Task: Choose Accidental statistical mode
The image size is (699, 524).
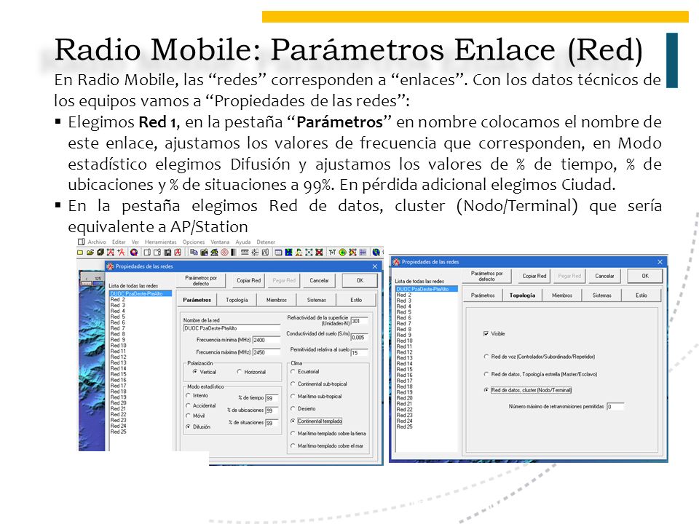Action: tap(188, 405)
